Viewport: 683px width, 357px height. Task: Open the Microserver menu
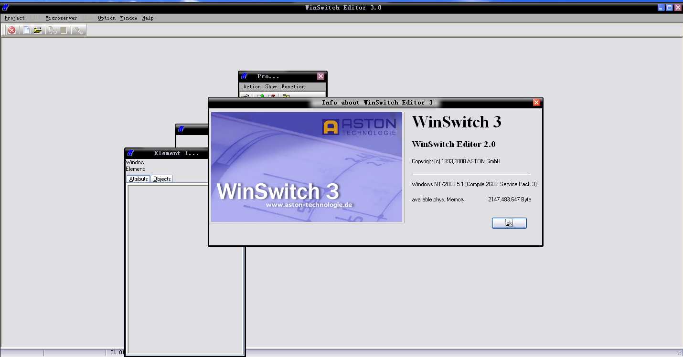click(61, 18)
